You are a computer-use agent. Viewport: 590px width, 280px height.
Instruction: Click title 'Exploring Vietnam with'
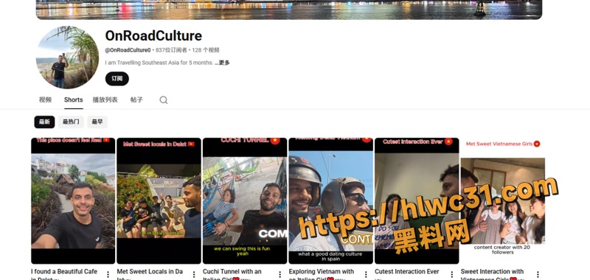tap(322, 271)
